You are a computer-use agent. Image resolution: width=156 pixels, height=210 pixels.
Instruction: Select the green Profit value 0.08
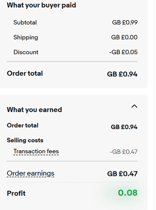click(x=128, y=193)
